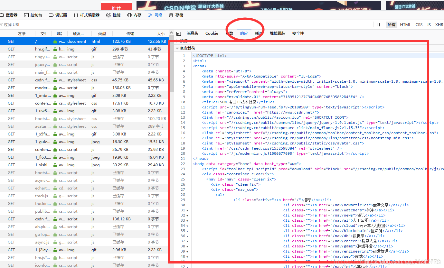Click the lock icon in the iconfo... row
The width and height of the screenshot is (444, 268).
55,265
